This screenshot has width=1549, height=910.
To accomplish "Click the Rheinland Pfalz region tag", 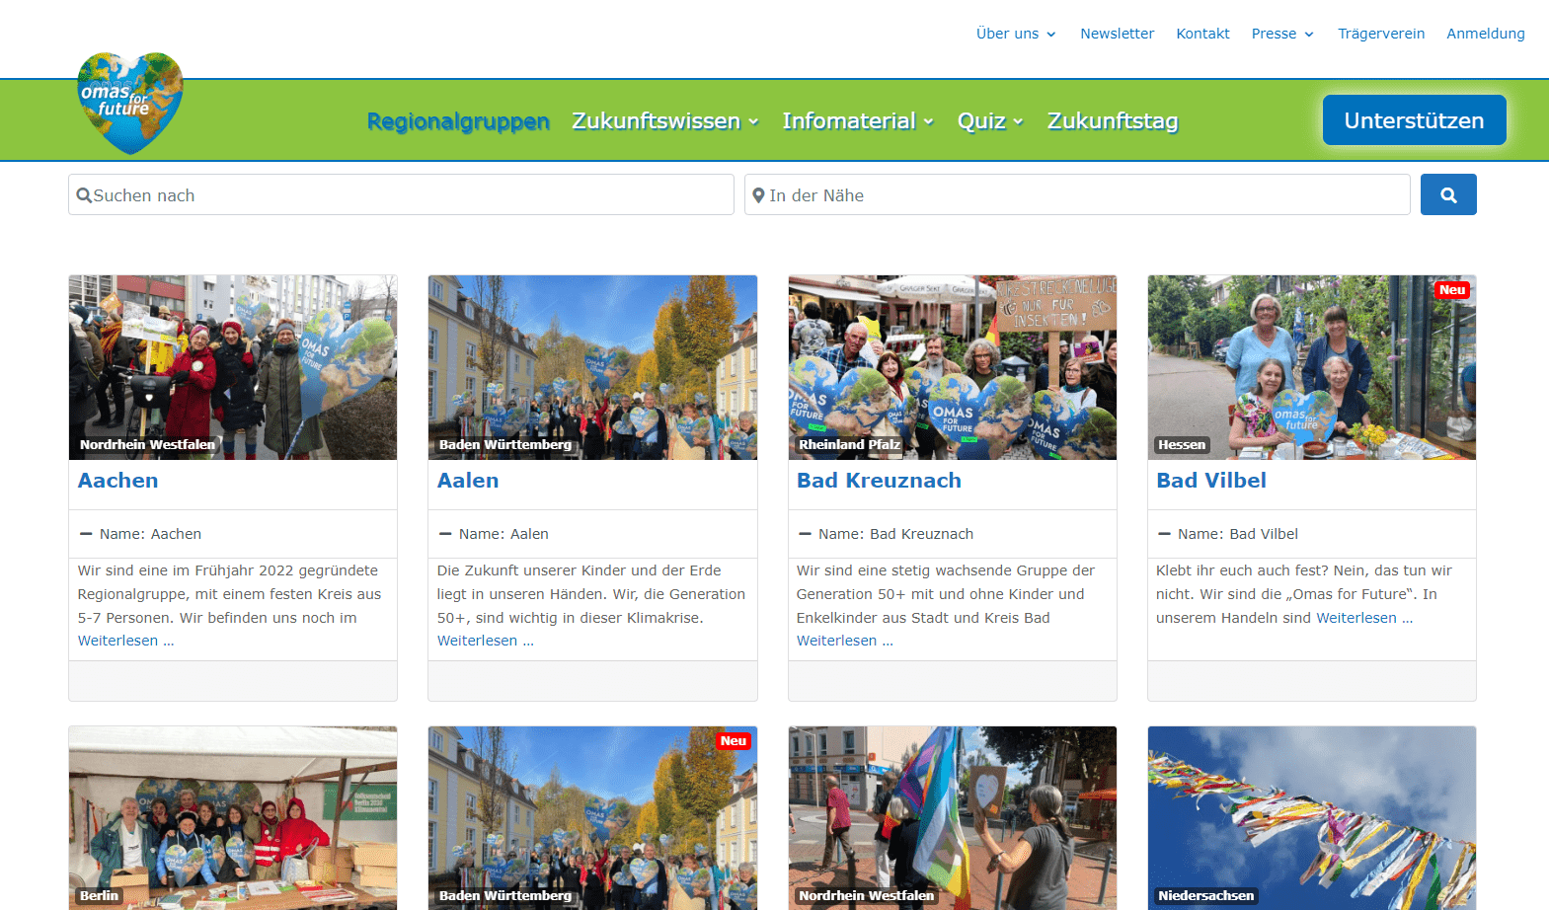I will click(x=850, y=445).
